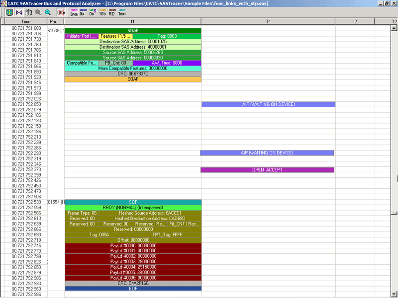Select Hashed Destination Address: CAD68D
The height and width of the screenshot is (298, 398).
(x=150, y=219)
